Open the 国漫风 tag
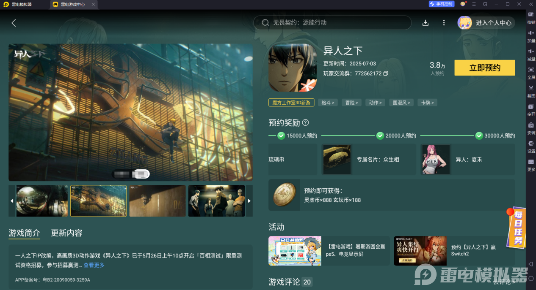 pos(401,103)
